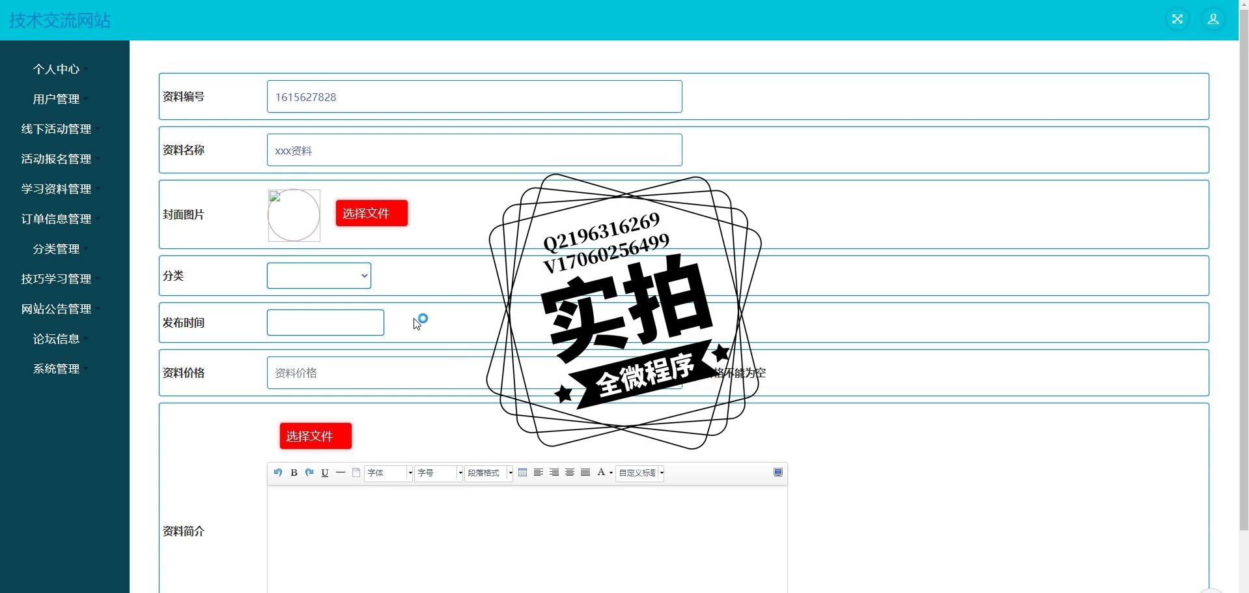Expand 网站公告管理 sidebar menu

(x=60, y=309)
